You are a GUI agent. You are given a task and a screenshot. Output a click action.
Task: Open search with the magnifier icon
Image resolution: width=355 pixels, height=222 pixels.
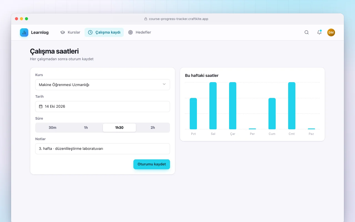coord(306,32)
